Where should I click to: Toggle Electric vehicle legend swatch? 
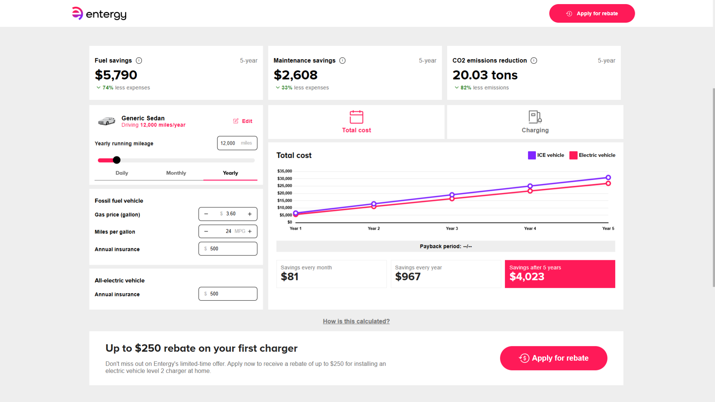(573, 155)
